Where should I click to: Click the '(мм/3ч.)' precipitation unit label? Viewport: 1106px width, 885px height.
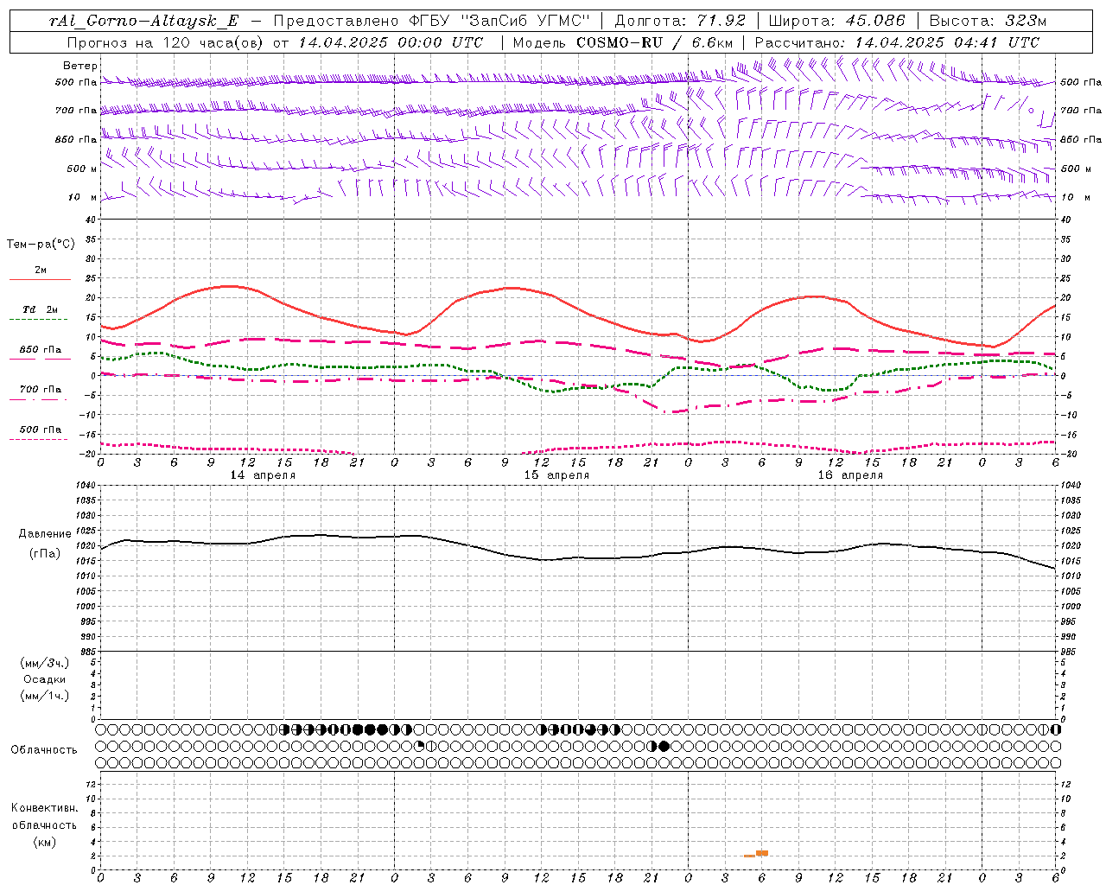(44, 663)
